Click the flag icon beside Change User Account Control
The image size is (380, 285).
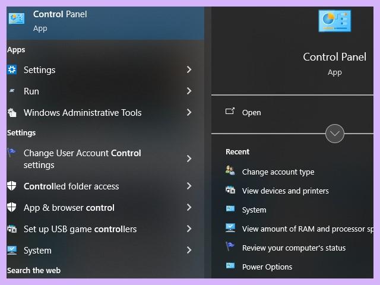click(x=11, y=153)
